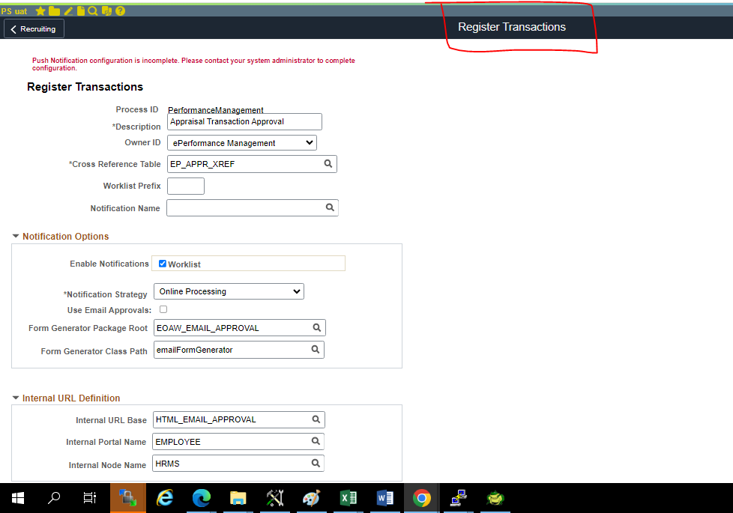Viewport: 733px width, 513px height.
Task: Open Paint from the taskbar
Action: point(311,498)
